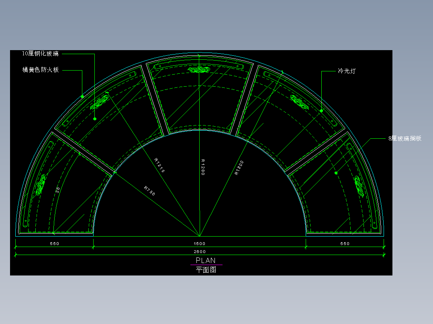Click the 35 dimension text
The image size is (433, 324).
[57, 190]
